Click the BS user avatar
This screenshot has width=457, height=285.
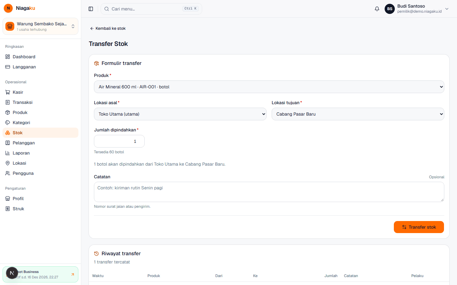click(x=390, y=9)
